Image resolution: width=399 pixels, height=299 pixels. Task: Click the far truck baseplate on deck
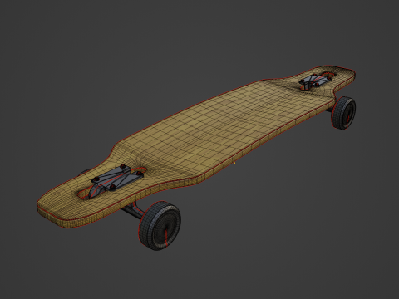316,81
